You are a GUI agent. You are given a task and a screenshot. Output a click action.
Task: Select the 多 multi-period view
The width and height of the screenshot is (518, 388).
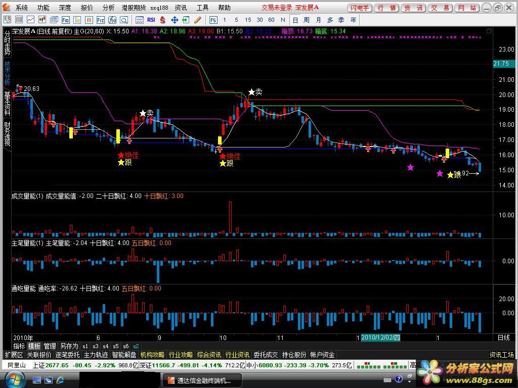click(x=330, y=20)
